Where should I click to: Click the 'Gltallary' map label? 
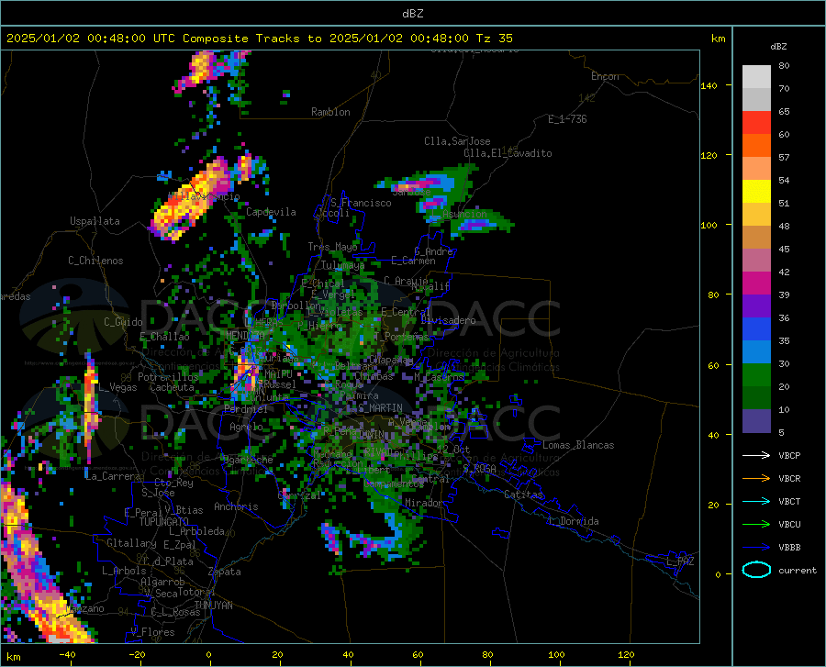(131, 543)
